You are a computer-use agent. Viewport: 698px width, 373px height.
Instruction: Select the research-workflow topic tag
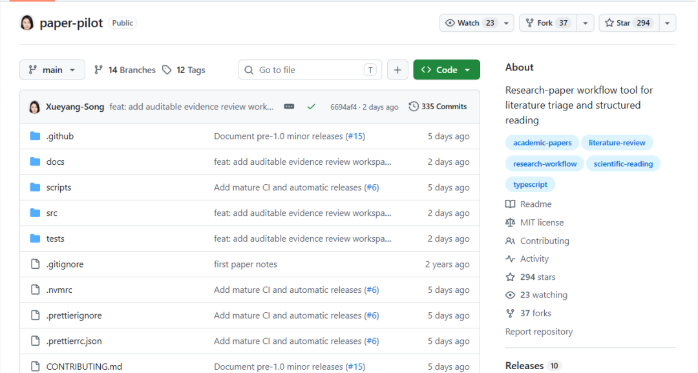[545, 164]
